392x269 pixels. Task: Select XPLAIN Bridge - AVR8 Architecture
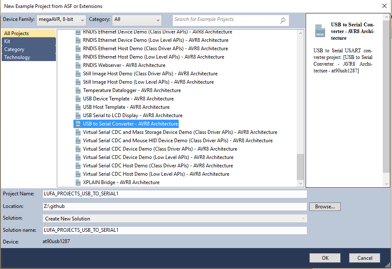(121, 182)
